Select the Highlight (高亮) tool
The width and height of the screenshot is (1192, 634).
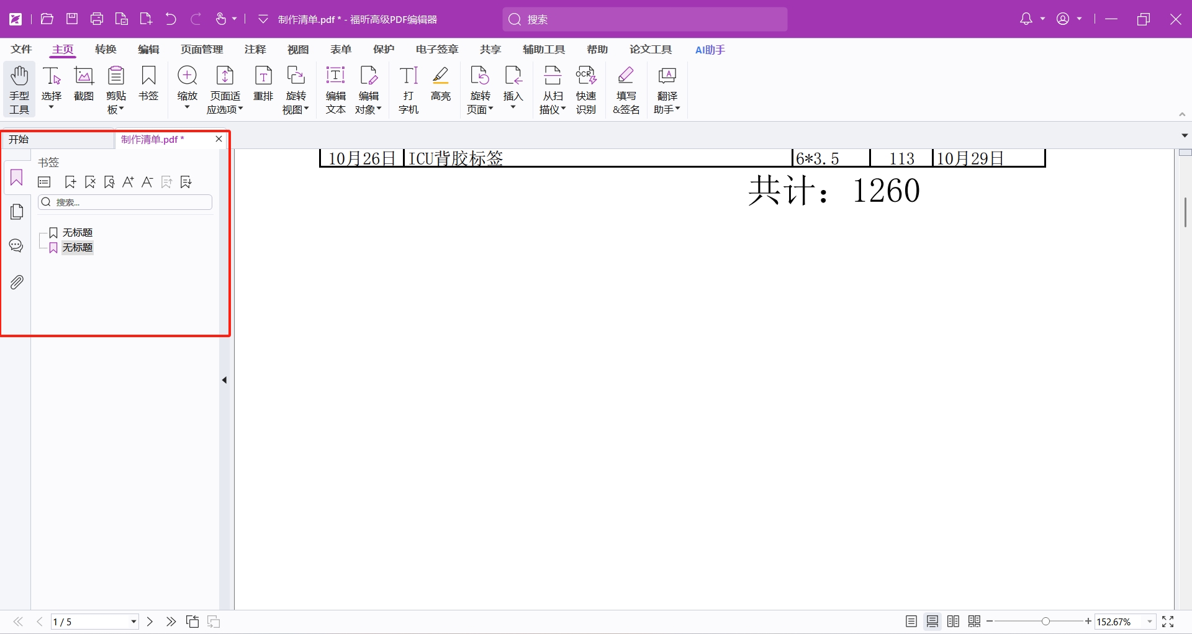coord(441,83)
